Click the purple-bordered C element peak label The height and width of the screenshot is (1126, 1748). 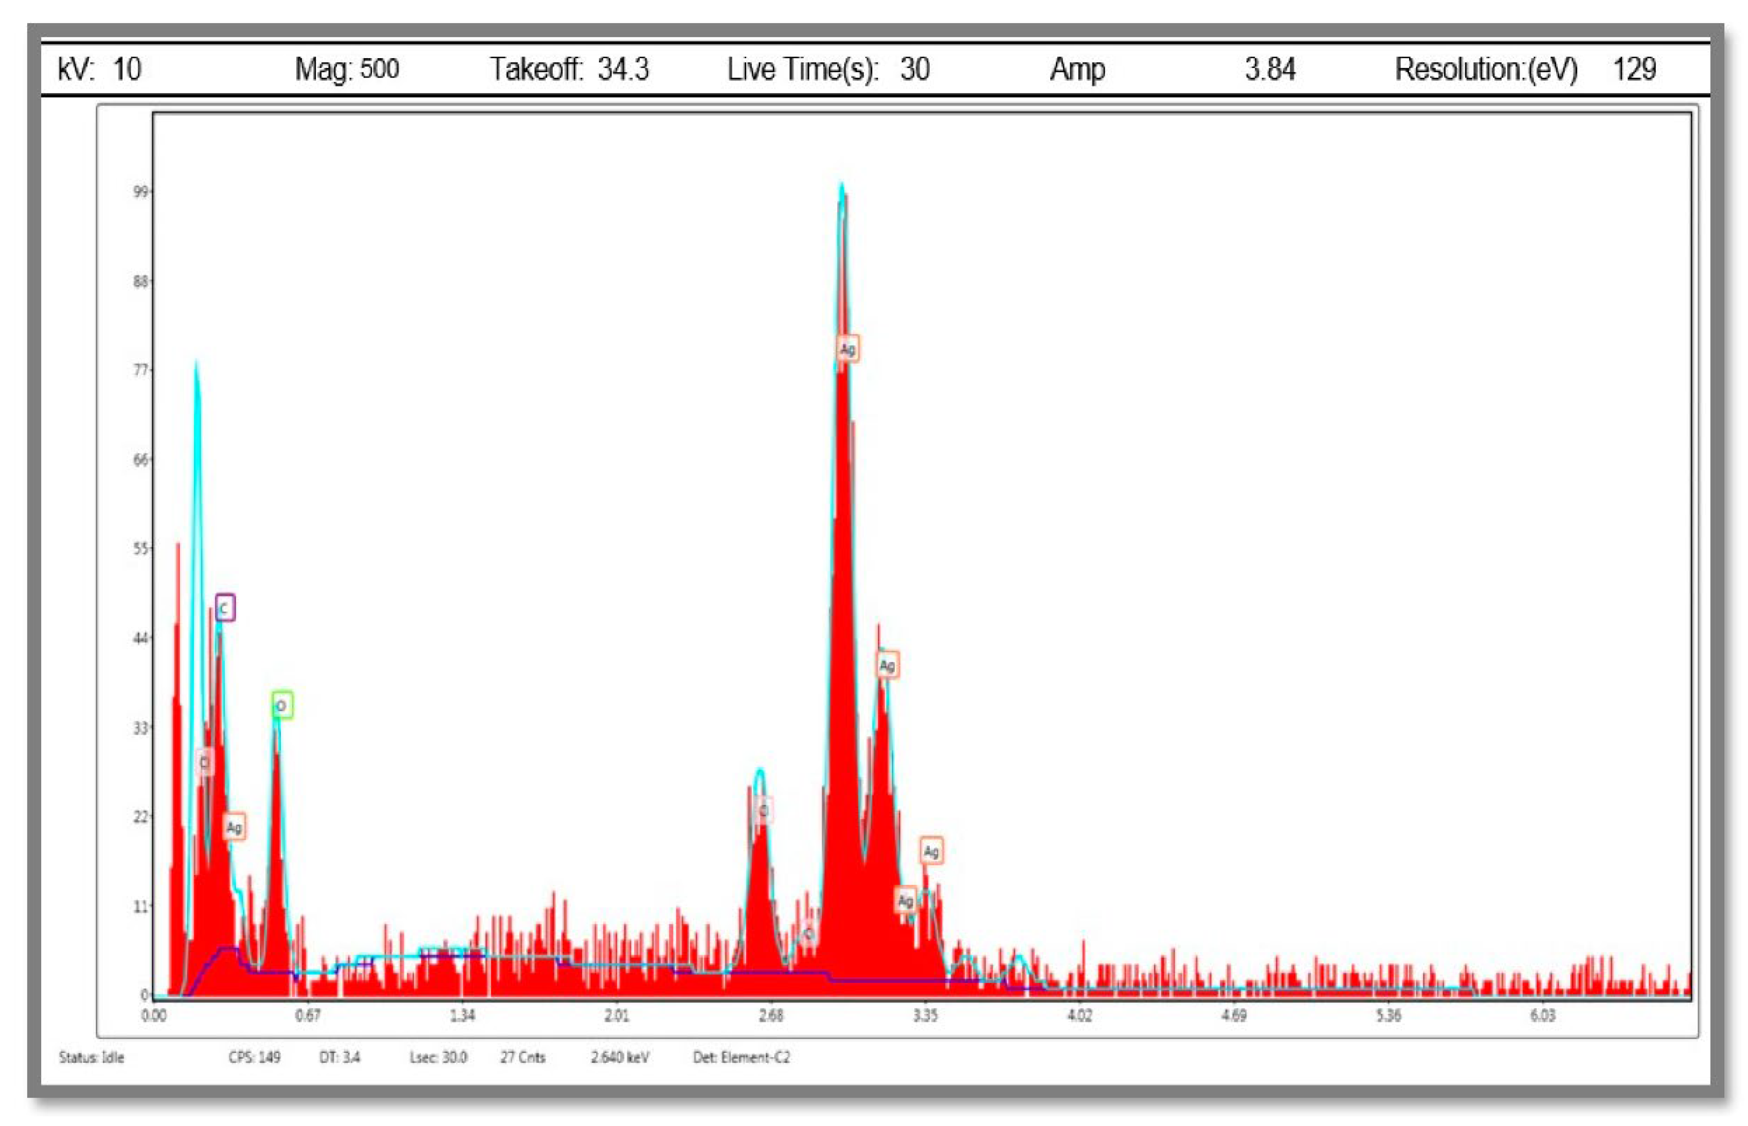click(x=225, y=608)
